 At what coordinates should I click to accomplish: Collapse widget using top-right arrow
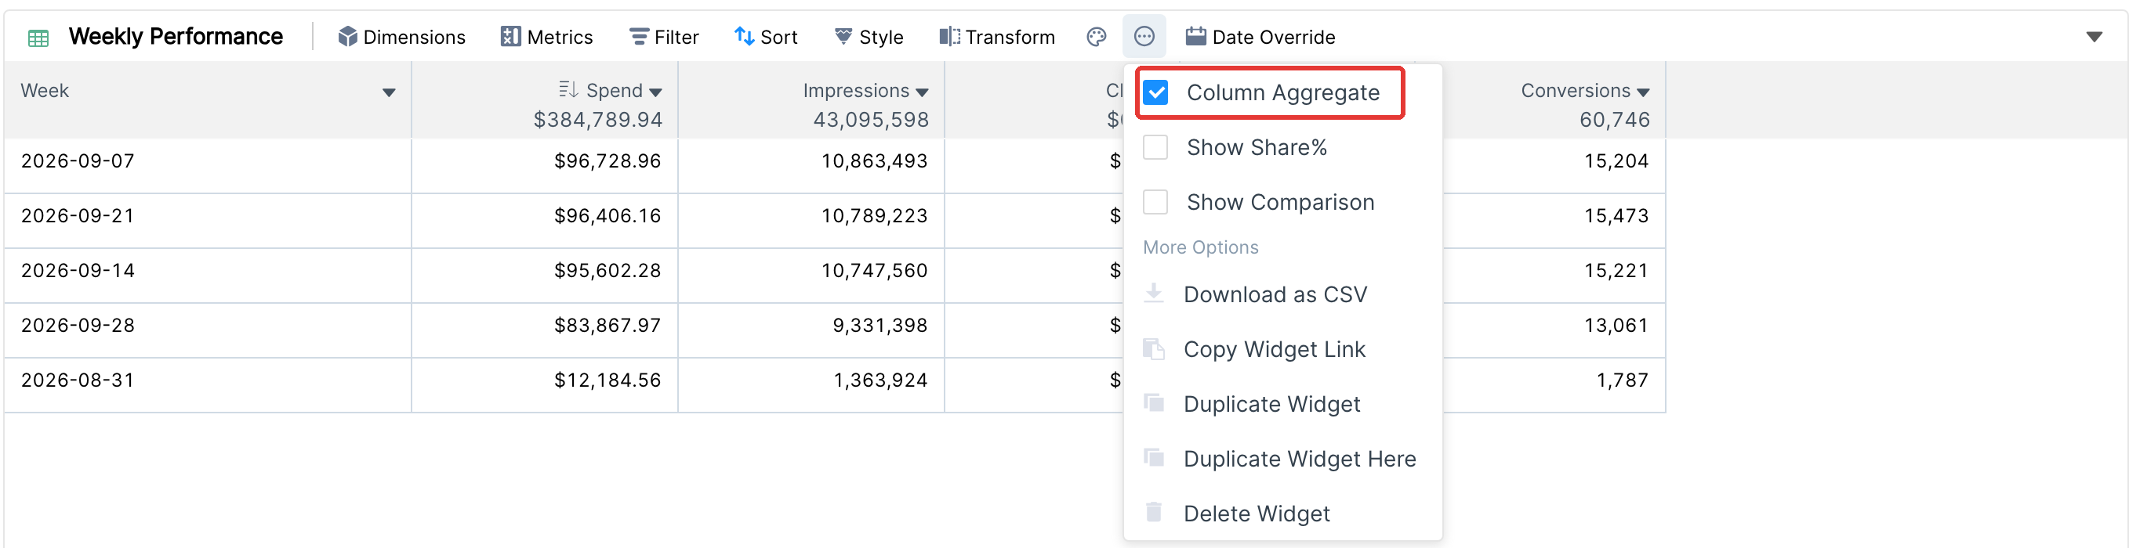click(x=2094, y=37)
